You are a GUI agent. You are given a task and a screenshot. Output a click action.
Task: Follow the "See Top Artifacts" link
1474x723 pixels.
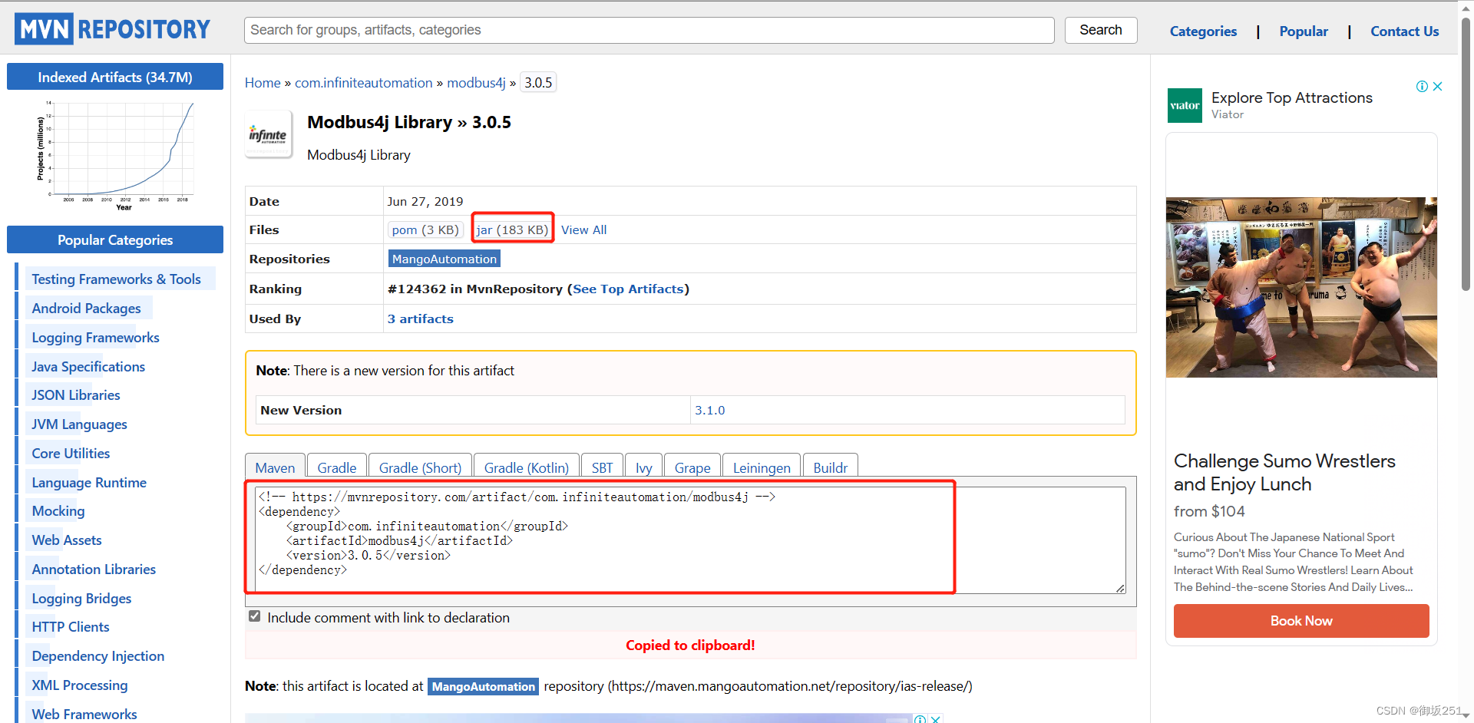[628, 289]
